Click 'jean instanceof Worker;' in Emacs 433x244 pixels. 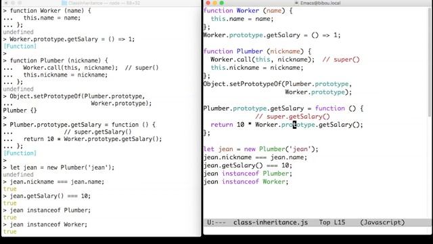point(246,182)
